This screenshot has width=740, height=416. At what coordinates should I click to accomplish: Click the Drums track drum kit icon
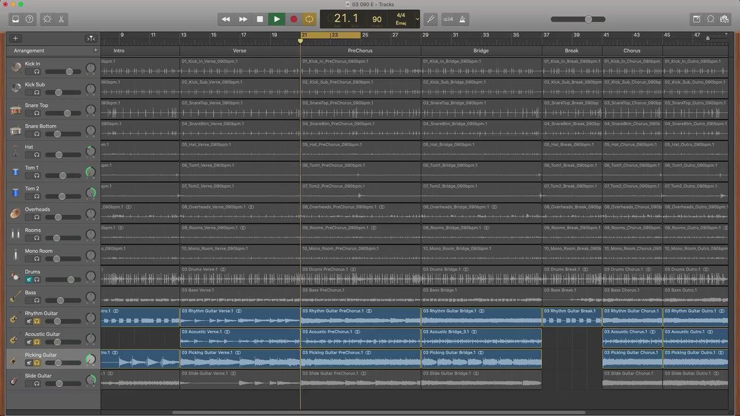pyautogui.click(x=15, y=276)
